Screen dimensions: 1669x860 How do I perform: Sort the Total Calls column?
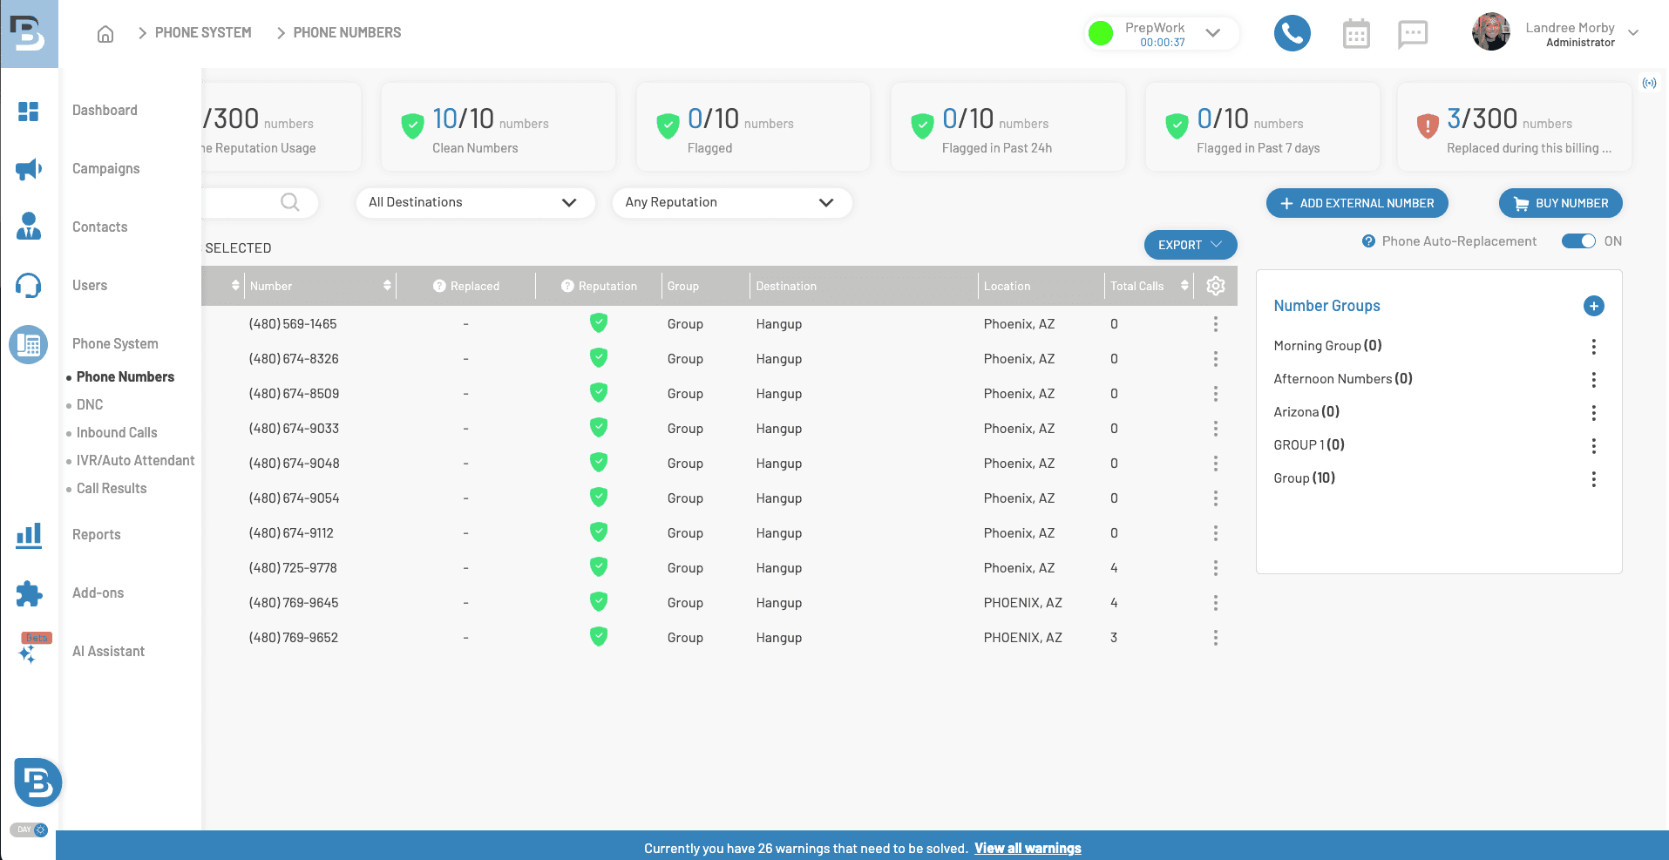1184,285
